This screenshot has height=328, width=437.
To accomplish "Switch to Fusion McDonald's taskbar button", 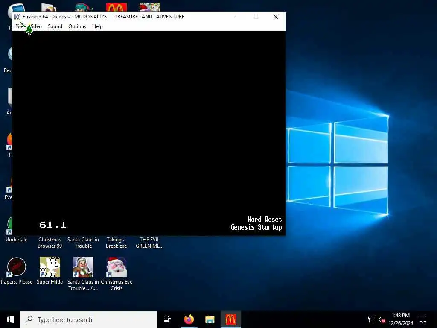I will pos(231,319).
